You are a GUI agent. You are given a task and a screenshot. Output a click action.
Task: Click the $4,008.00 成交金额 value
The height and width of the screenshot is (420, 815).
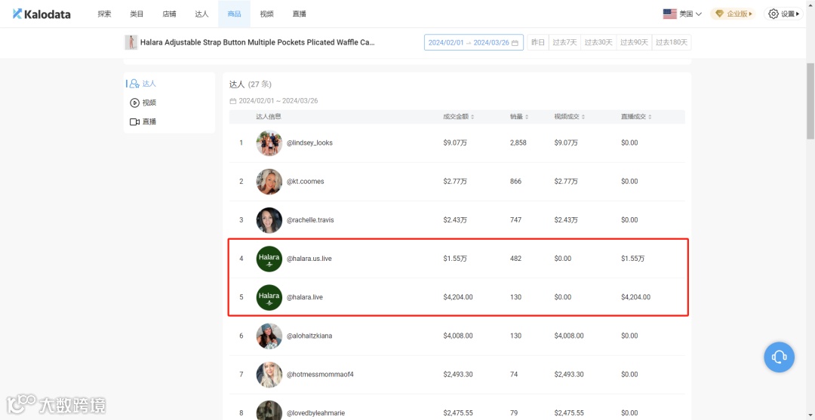coord(458,336)
